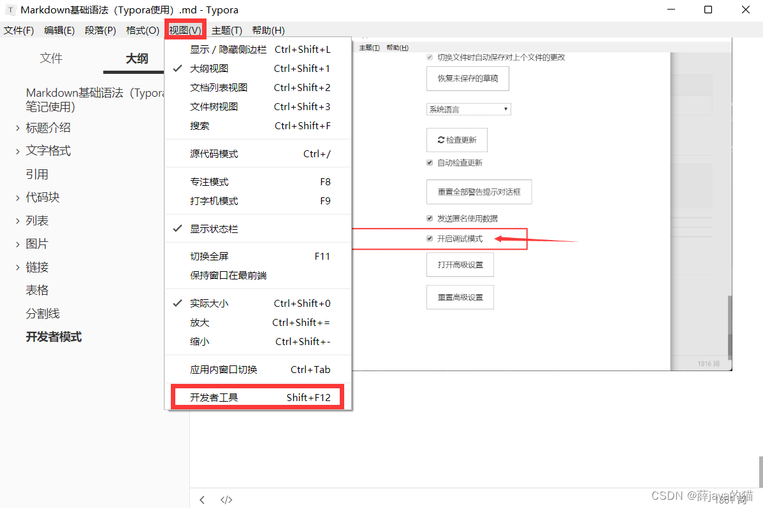Expand the 代码块 outline chevron
The height and width of the screenshot is (508, 763).
[x=17, y=198]
